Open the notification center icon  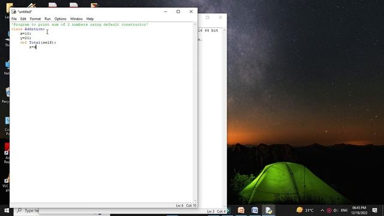pos(374,211)
